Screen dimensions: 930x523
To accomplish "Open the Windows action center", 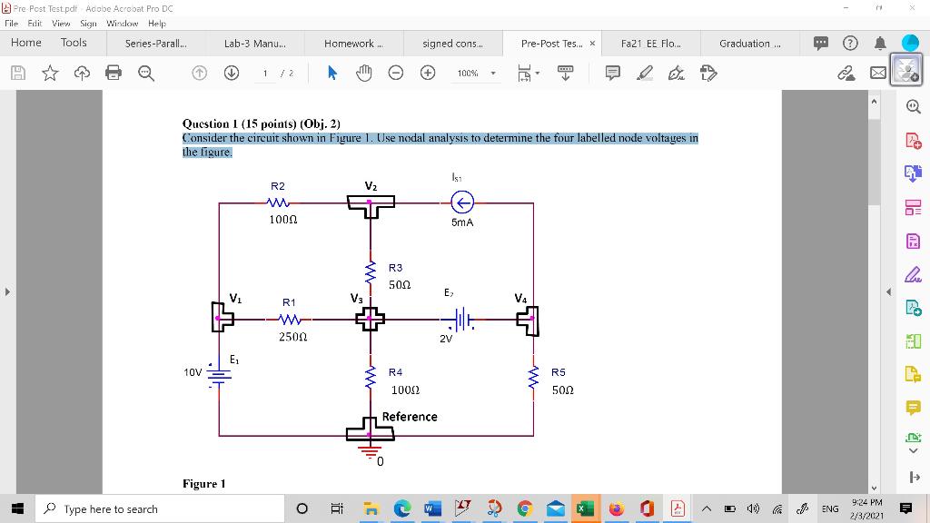I will pyautogui.click(x=905, y=508).
